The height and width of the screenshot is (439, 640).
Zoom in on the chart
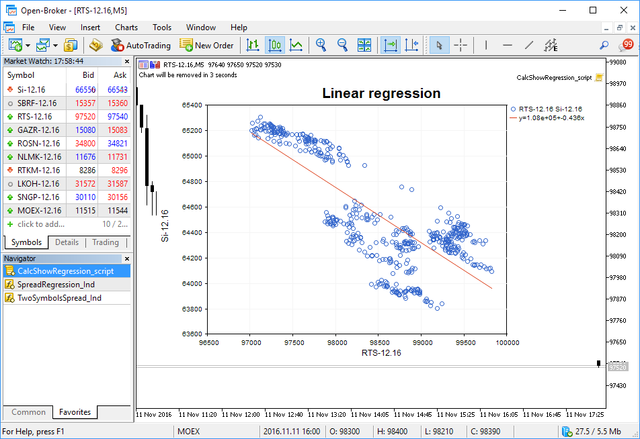(321, 45)
